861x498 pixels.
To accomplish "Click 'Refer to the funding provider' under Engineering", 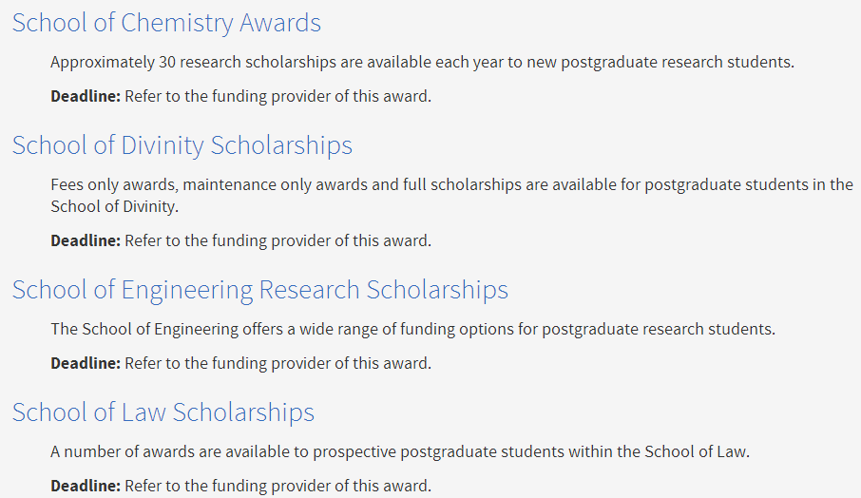I will (x=228, y=363).
